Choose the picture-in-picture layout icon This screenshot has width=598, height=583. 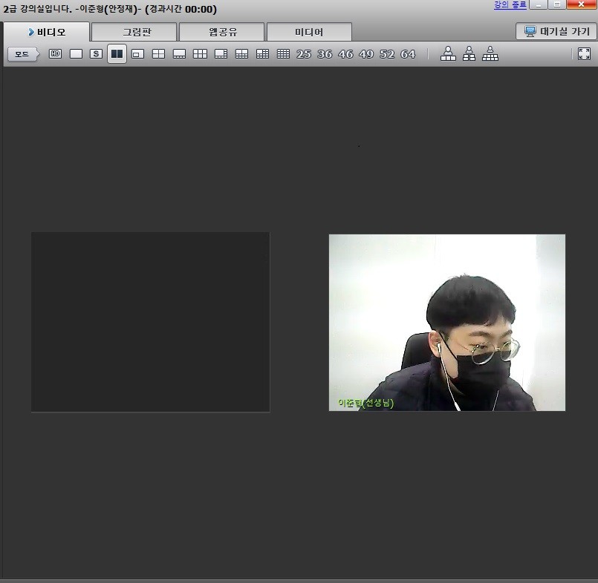(x=137, y=54)
